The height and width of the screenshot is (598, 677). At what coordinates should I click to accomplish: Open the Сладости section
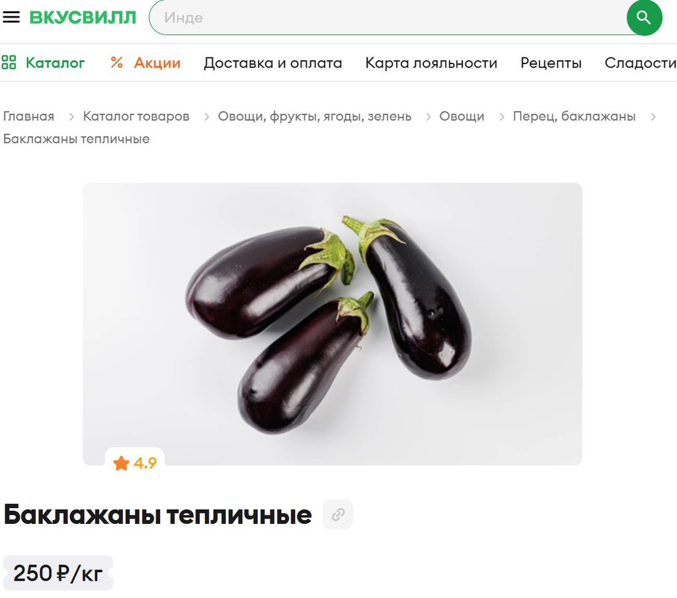[x=641, y=63]
